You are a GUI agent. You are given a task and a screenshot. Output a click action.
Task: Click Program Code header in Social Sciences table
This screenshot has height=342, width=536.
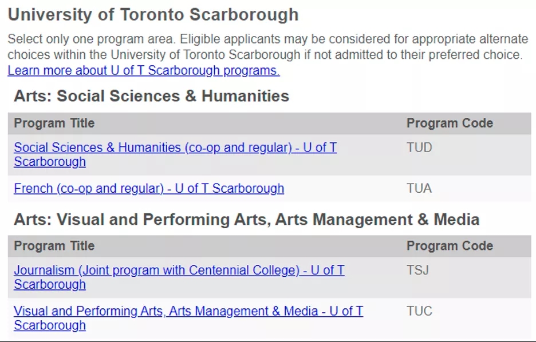coord(450,123)
